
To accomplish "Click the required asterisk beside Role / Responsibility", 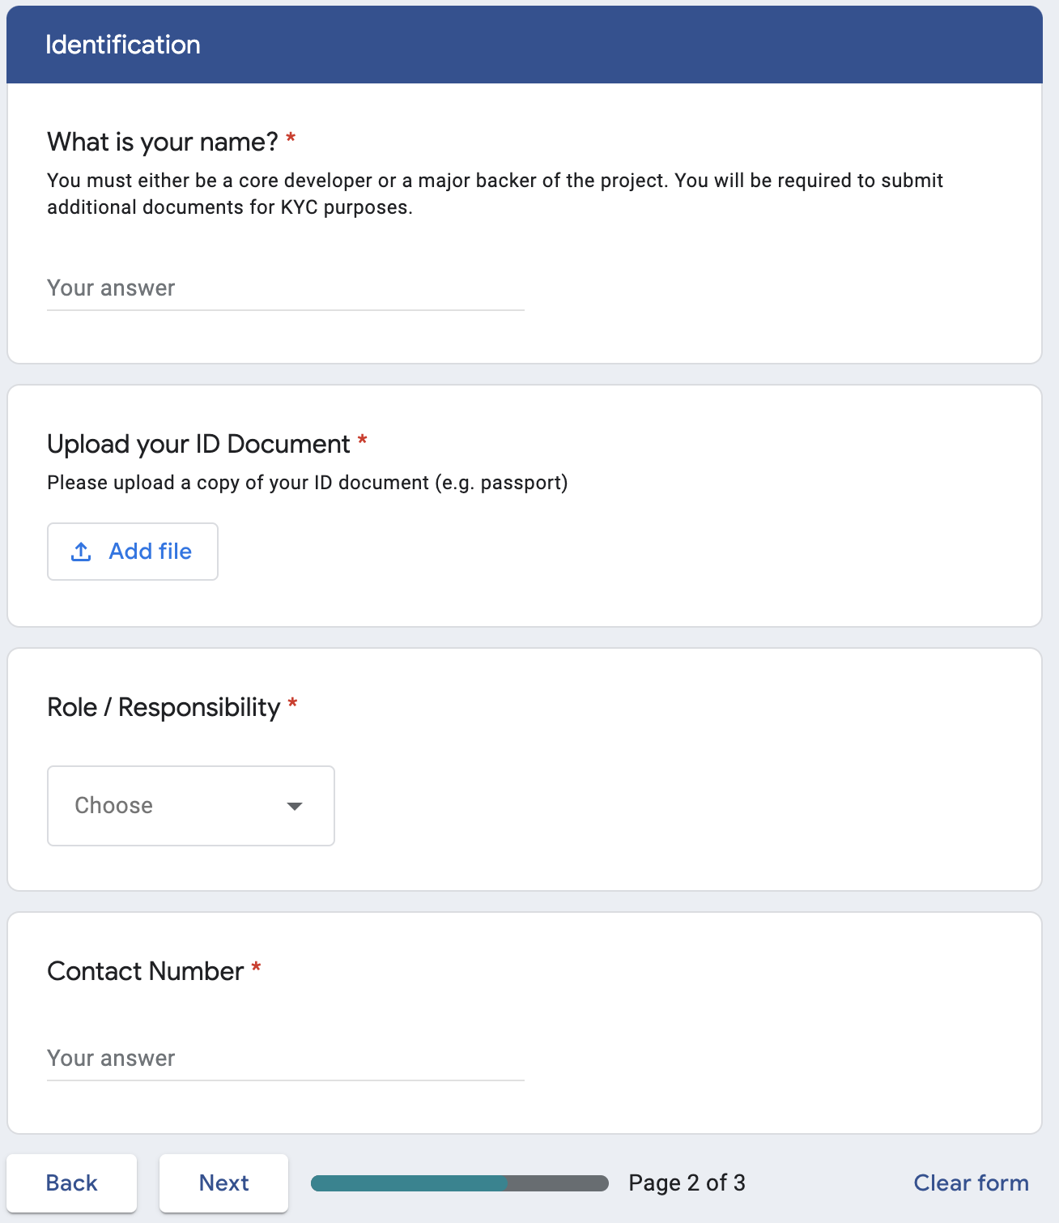I will point(292,704).
